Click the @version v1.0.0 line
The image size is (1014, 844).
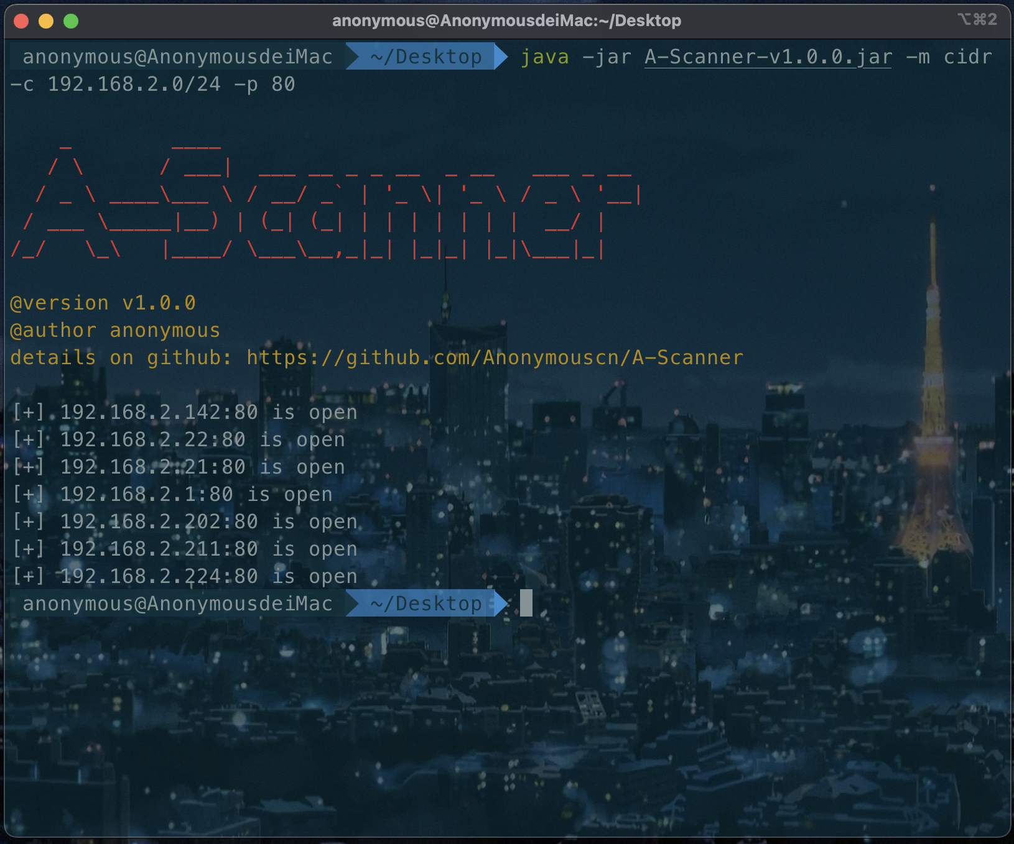click(103, 303)
